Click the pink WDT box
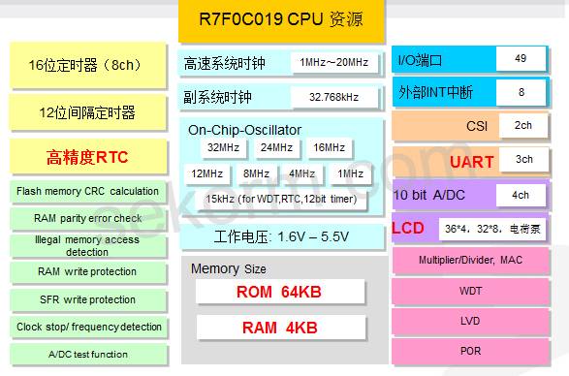Viewport: 569px width, 376px height. [x=471, y=291]
